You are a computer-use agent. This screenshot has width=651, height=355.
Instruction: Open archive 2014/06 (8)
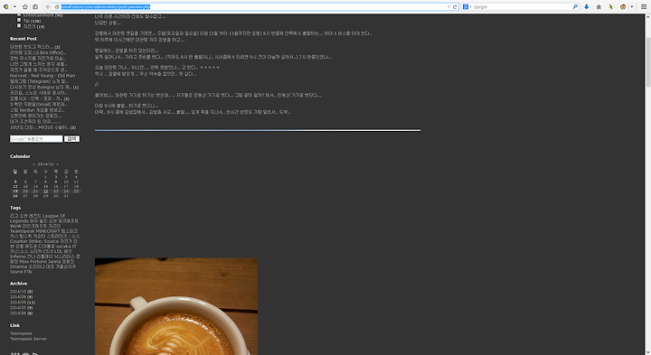pos(22,313)
